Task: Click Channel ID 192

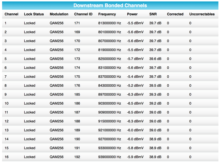Action: [x=77, y=157]
